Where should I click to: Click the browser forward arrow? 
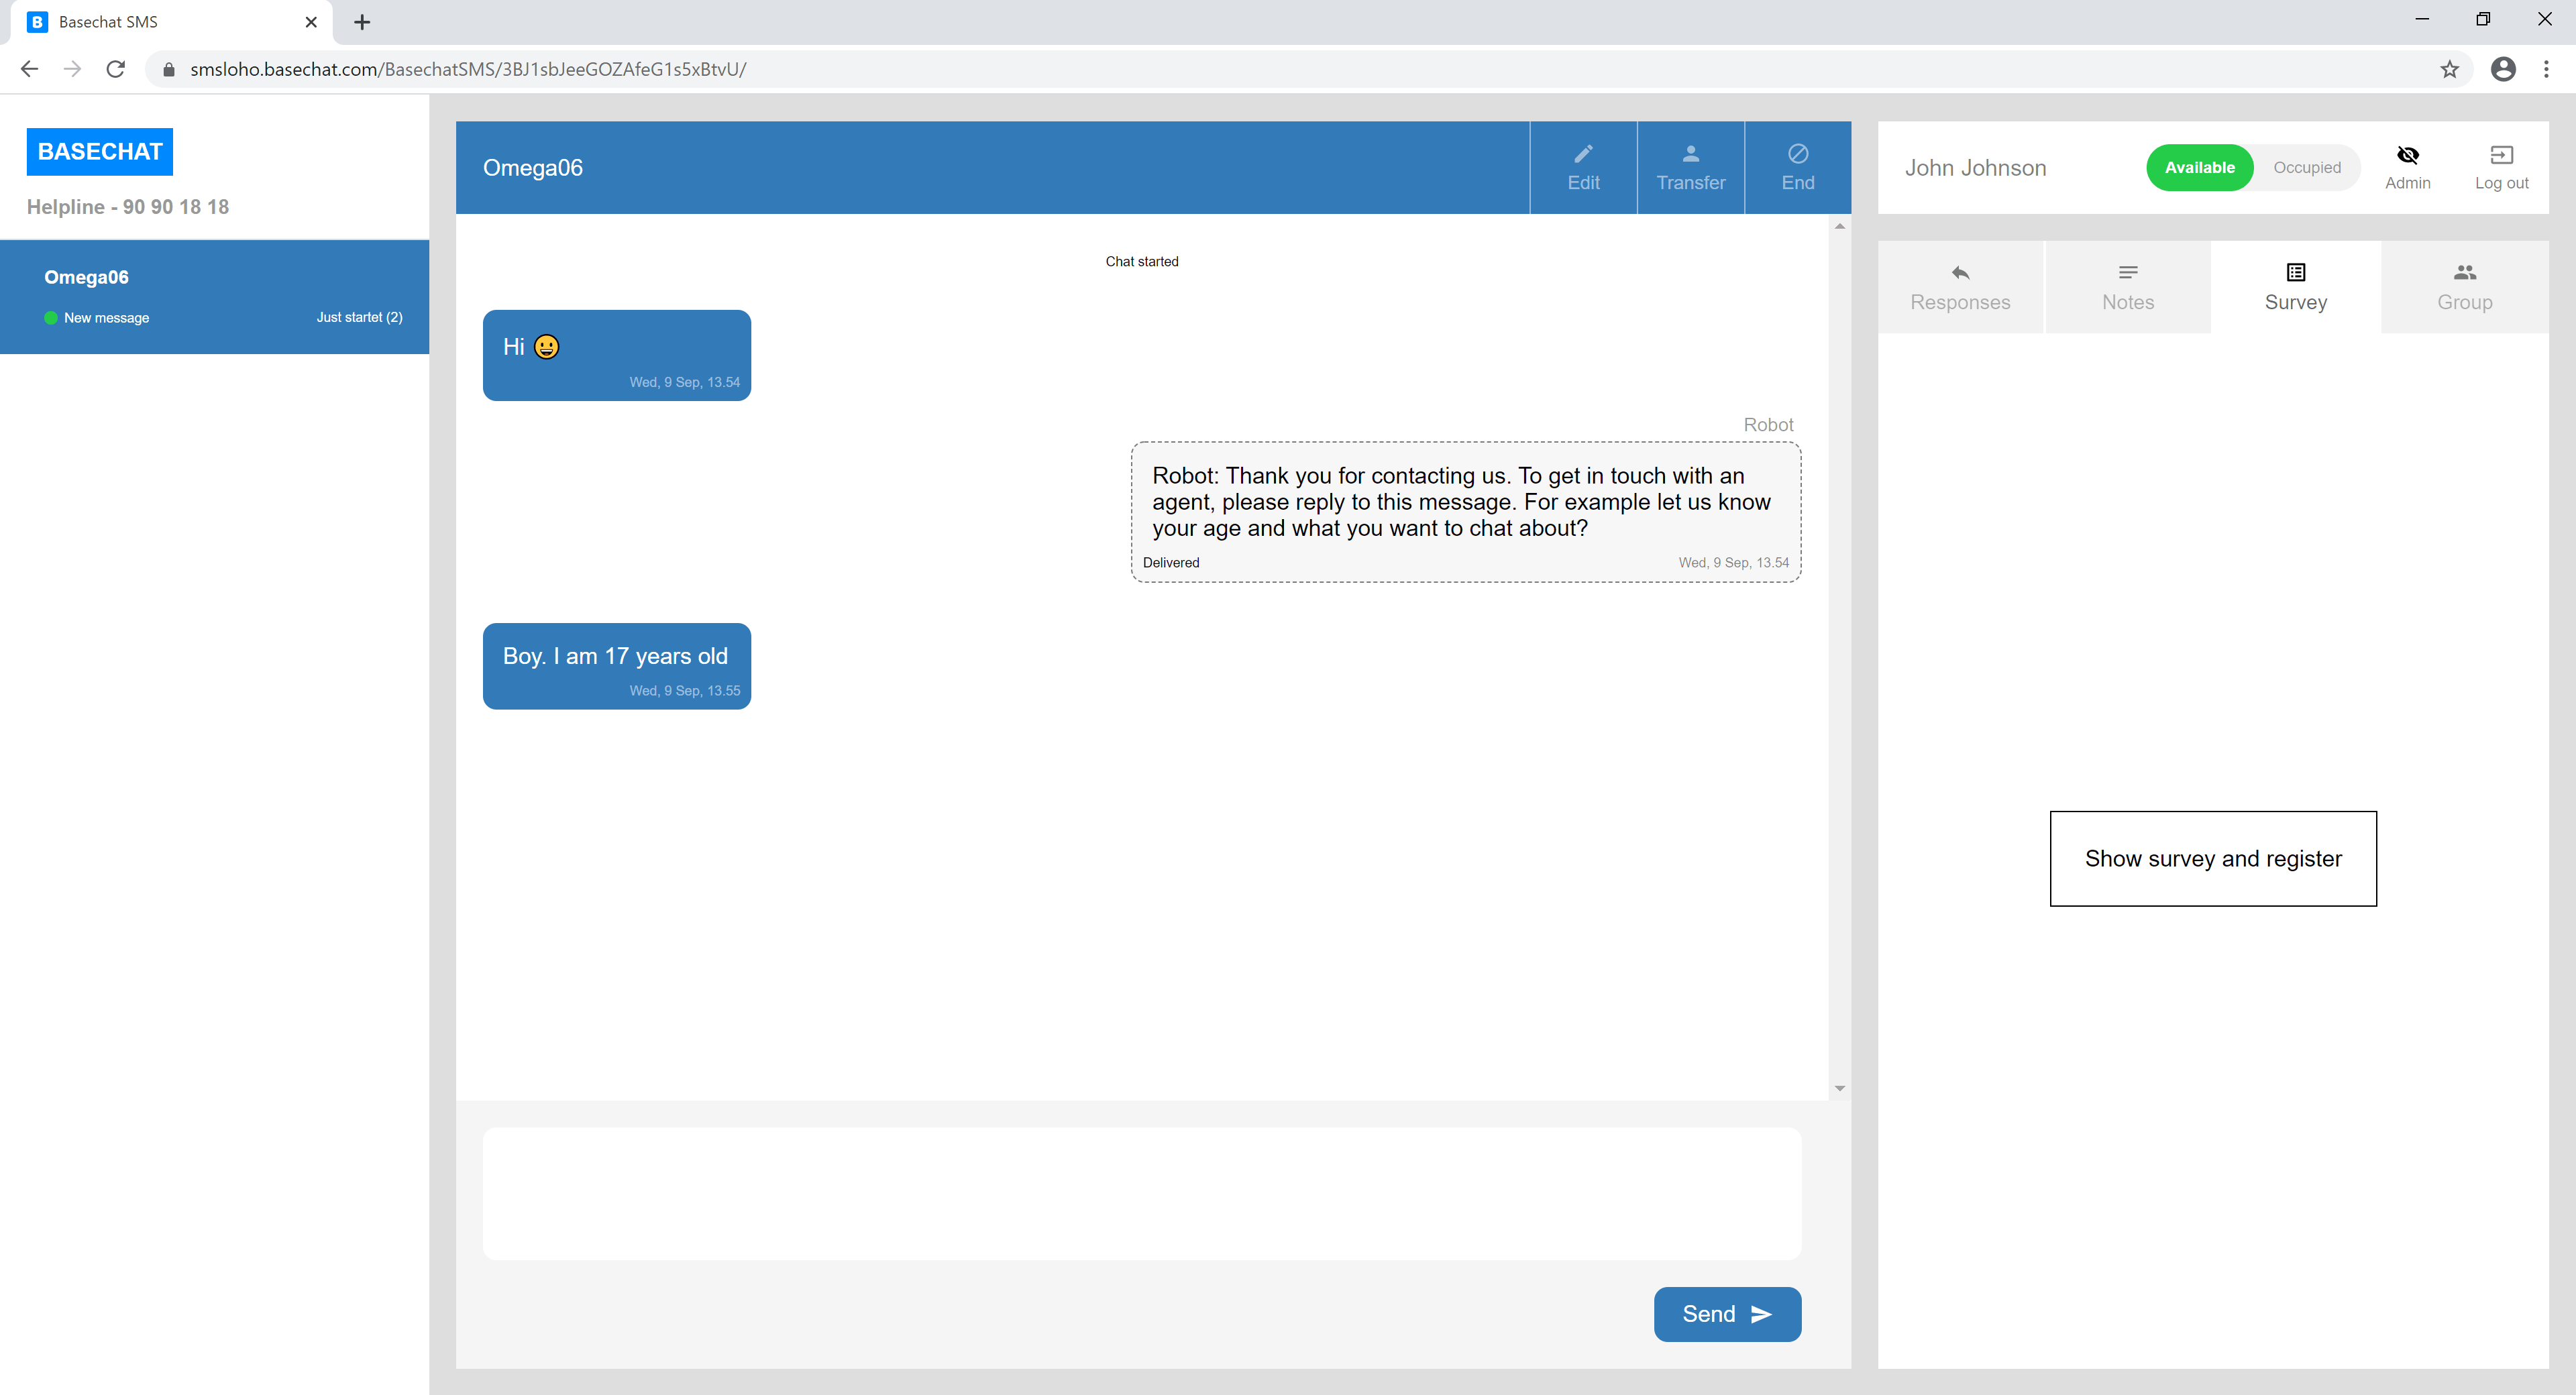72,69
